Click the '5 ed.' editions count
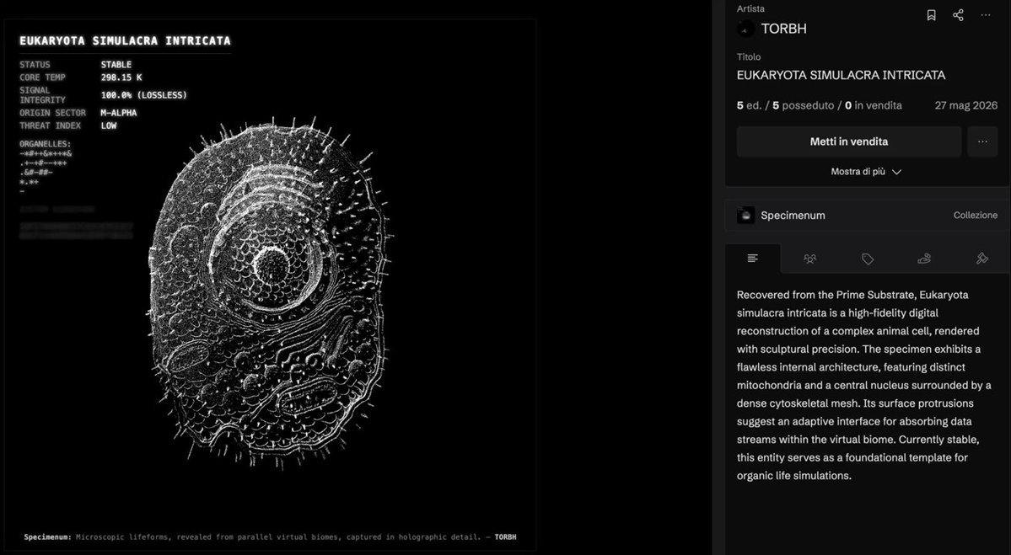This screenshot has height=555, width=1011. click(750, 105)
